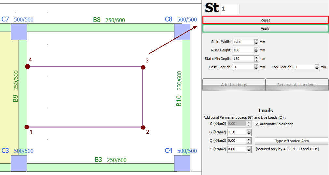Increase Stairs Min Depth value

[256, 57]
